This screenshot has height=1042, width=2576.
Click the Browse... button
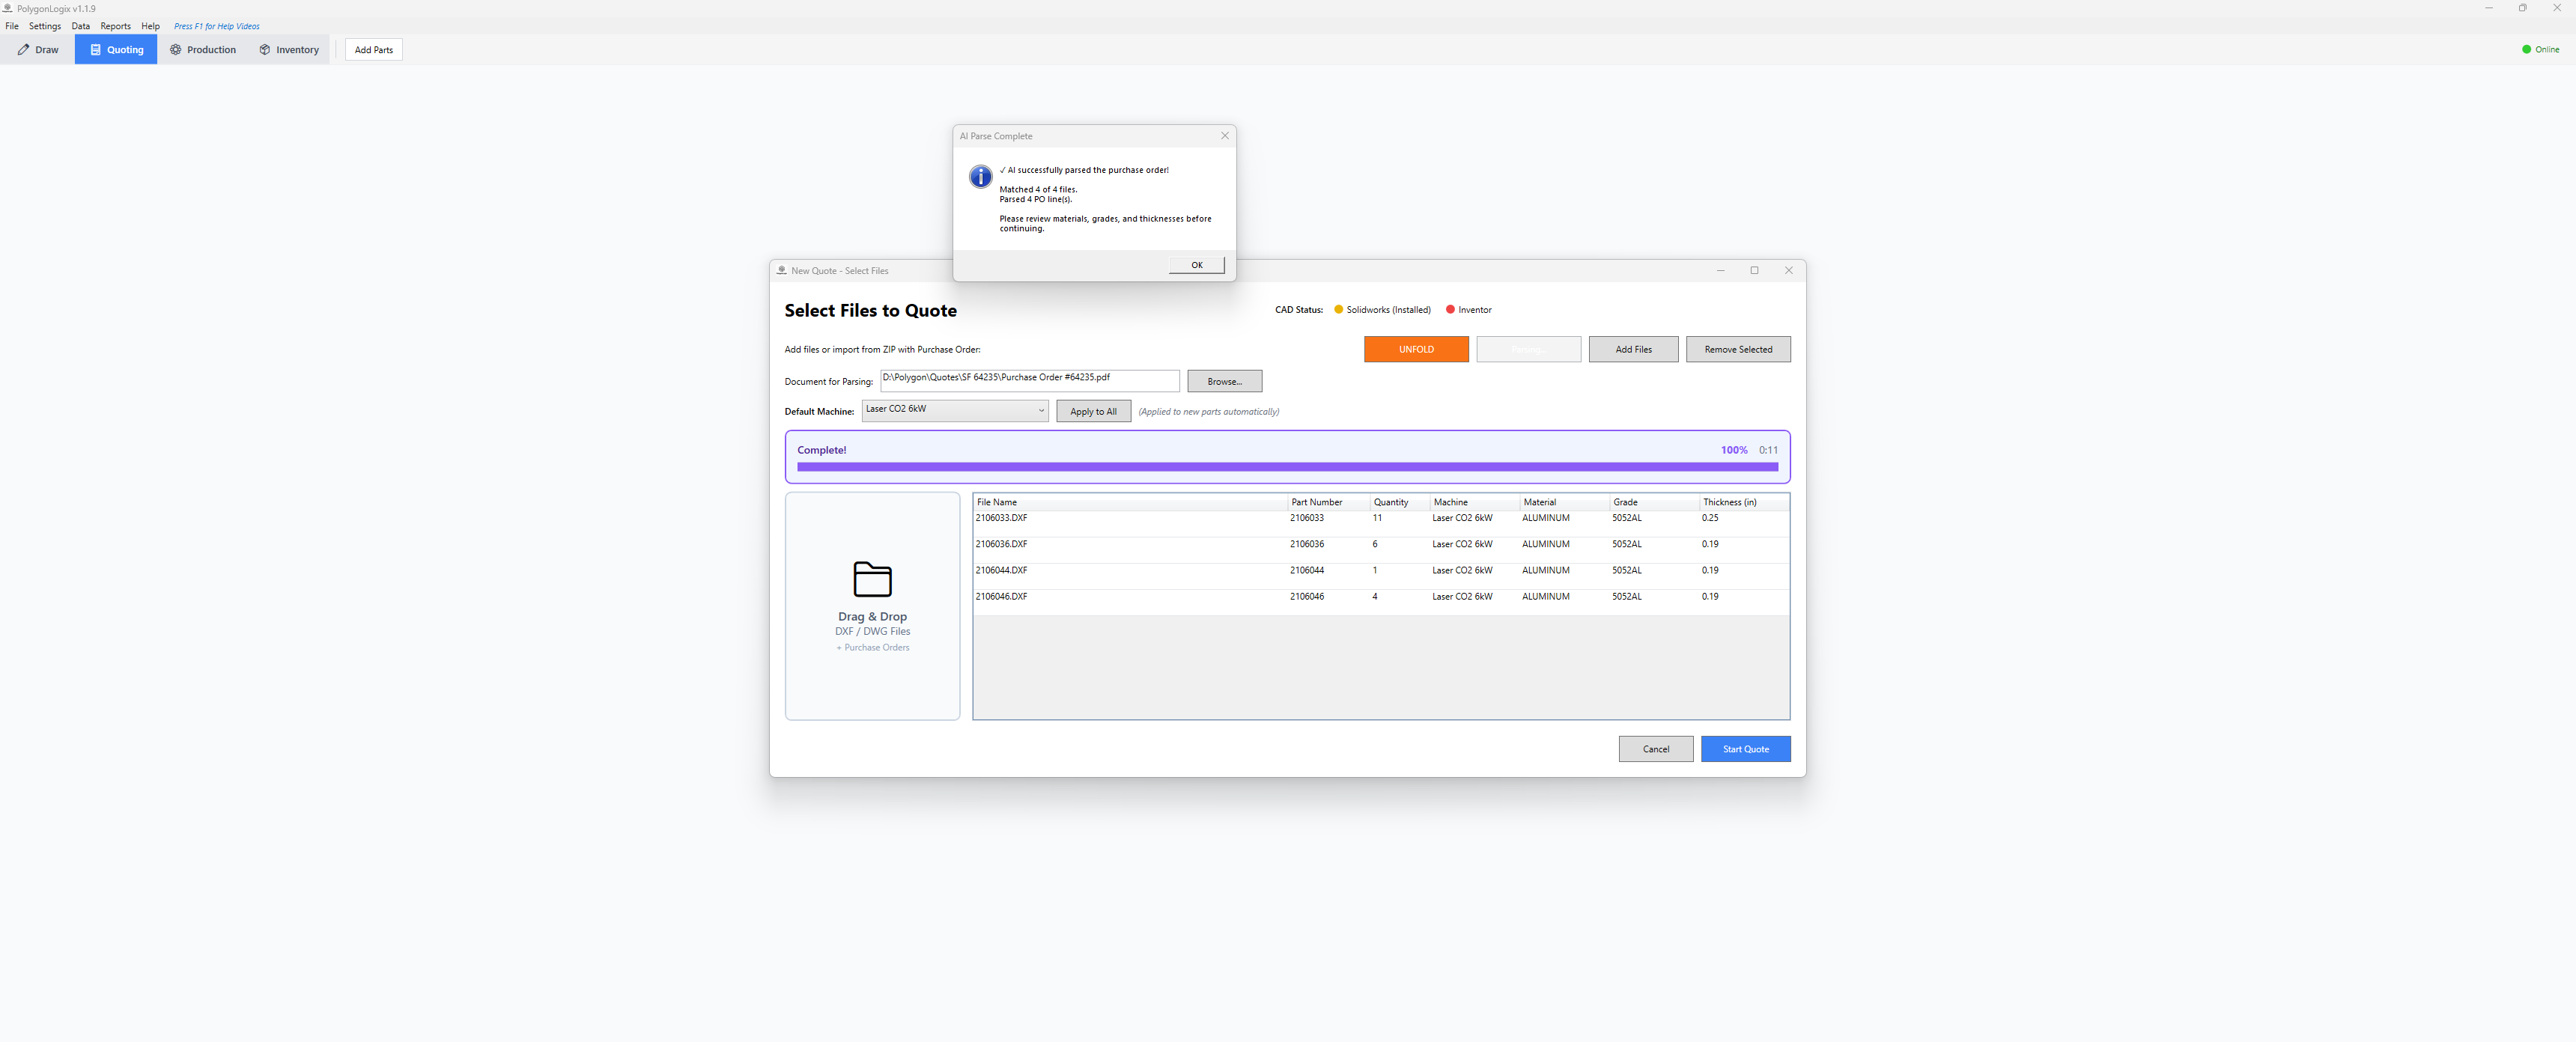point(1224,381)
